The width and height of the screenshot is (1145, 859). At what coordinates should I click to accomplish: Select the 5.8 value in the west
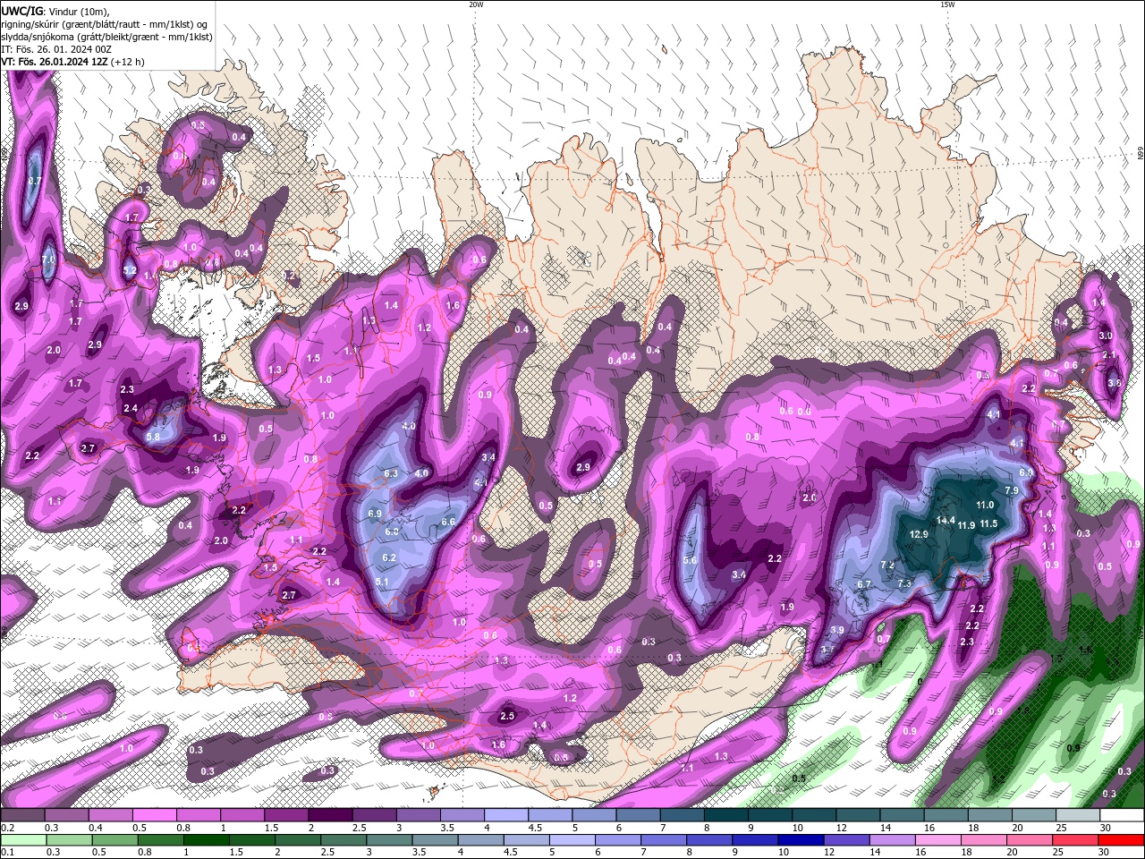(x=153, y=437)
